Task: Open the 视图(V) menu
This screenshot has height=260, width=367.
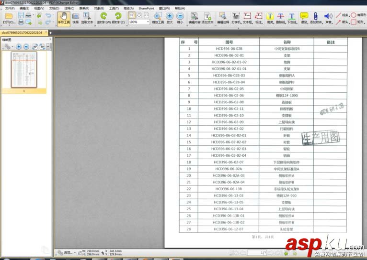Action: click(x=39, y=8)
